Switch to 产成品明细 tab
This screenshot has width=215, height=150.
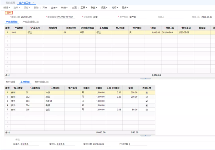12,22
